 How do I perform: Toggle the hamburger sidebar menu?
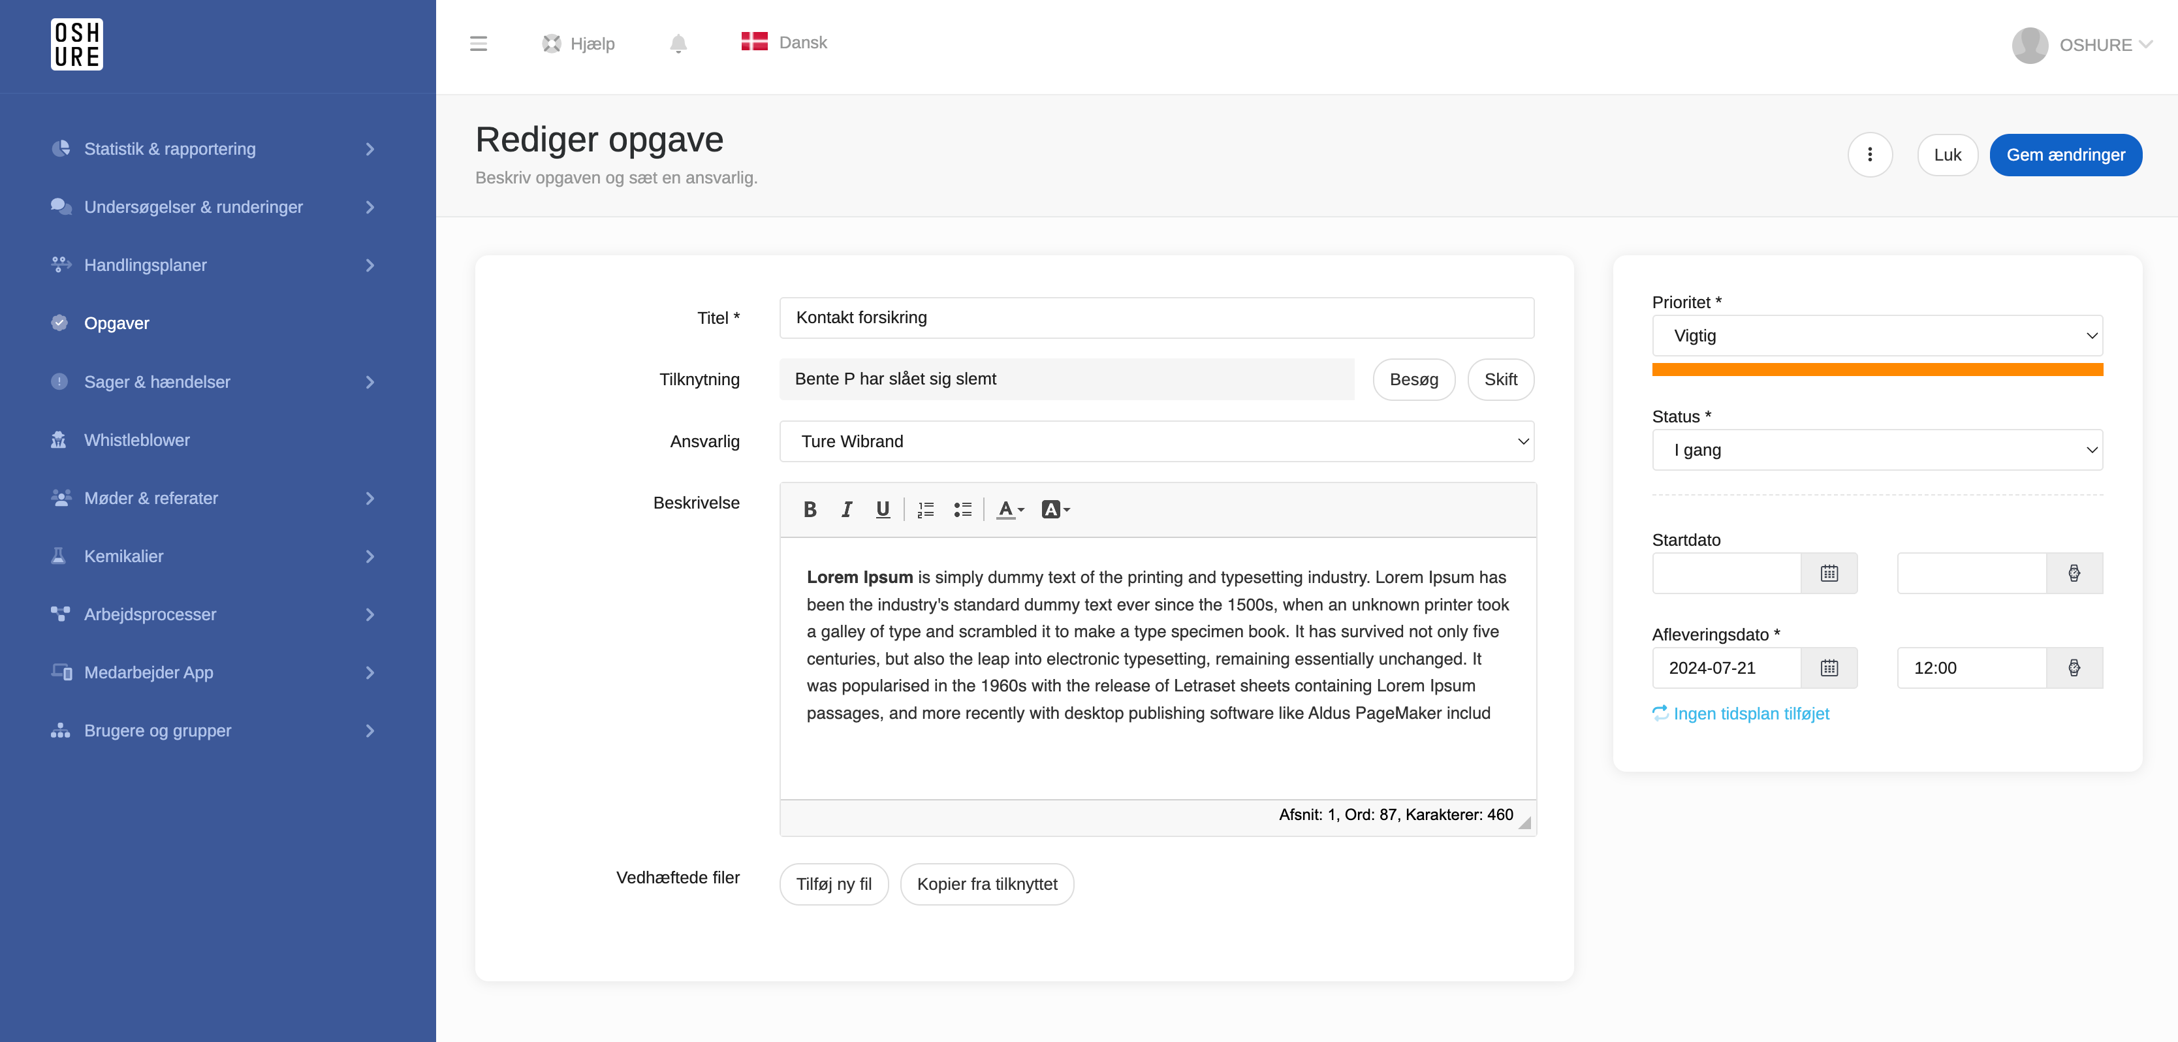click(479, 44)
